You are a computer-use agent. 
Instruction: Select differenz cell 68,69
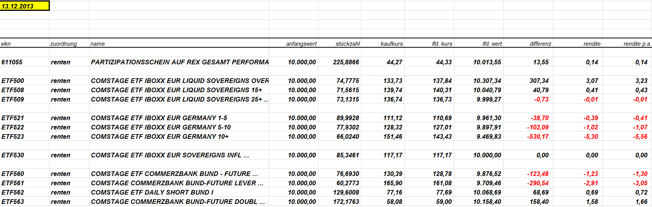pos(528,192)
